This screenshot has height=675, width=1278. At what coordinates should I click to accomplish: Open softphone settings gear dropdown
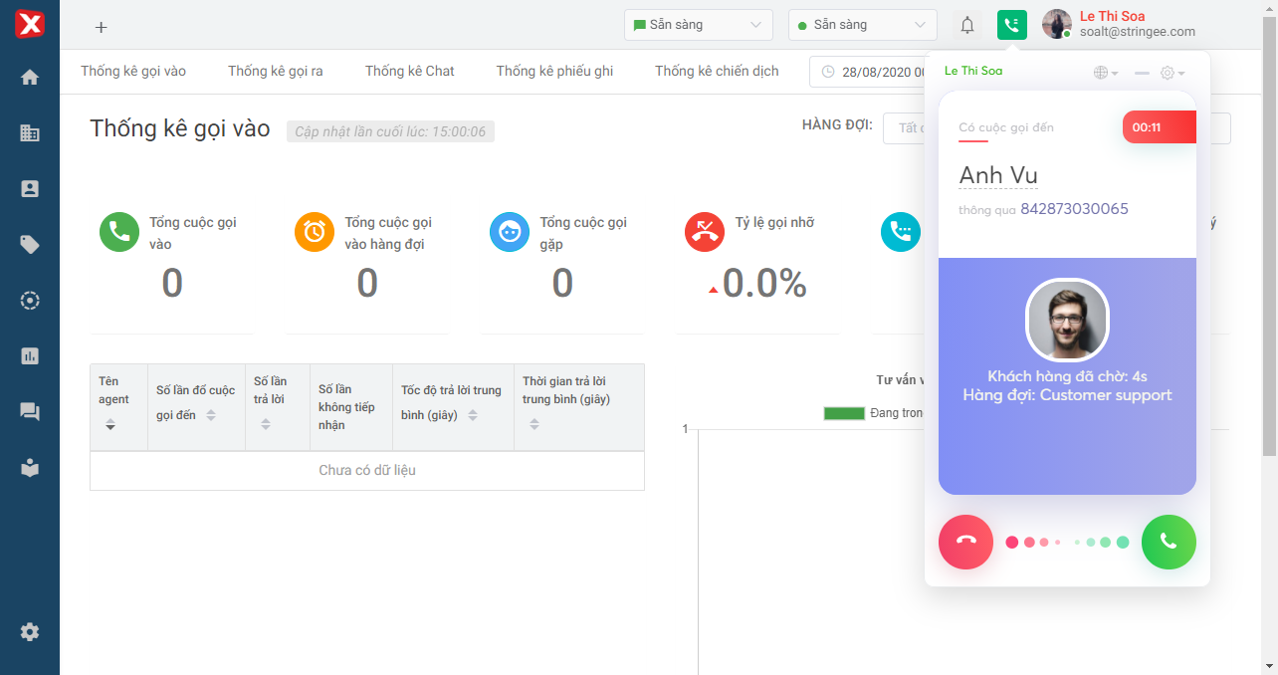coord(1171,73)
